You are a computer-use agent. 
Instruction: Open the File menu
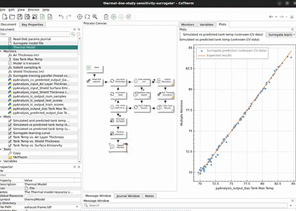pyautogui.click(x=3, y=10)
